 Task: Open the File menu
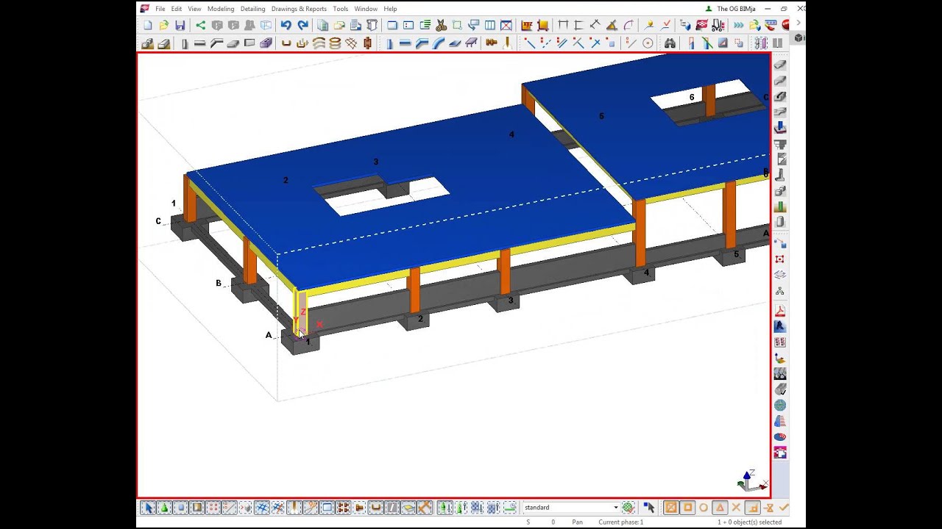[x=160, y=9]
